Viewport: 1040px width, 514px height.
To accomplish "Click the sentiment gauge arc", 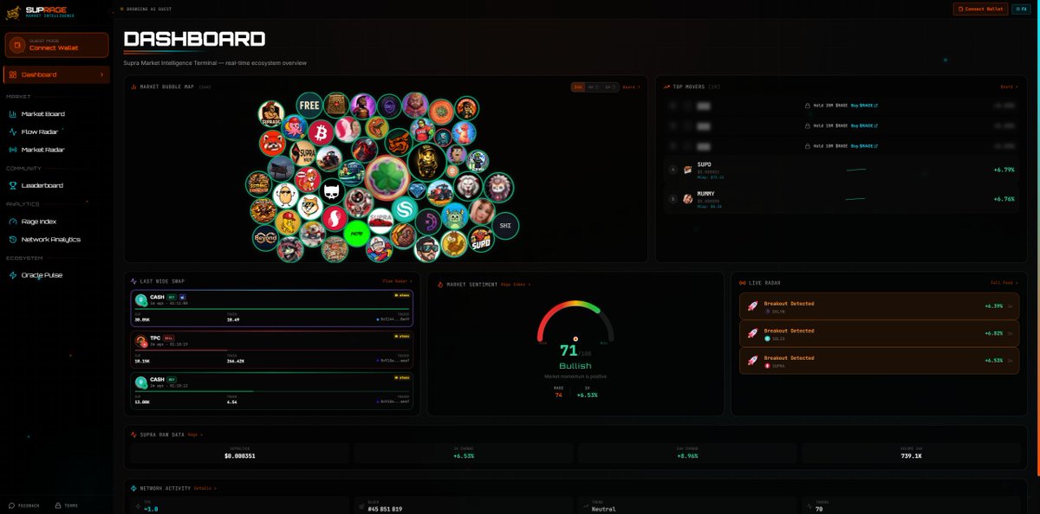I will pos(575,319).
